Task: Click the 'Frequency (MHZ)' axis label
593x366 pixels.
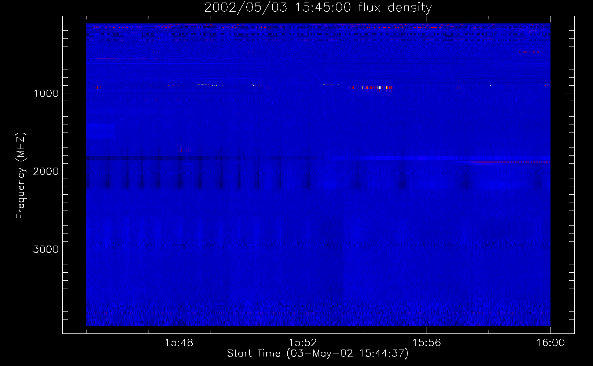Action: click(21, 176)
